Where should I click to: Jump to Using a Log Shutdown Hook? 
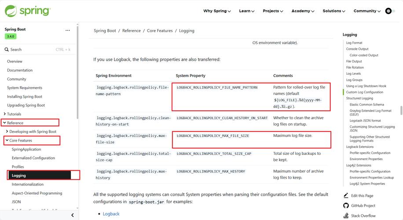point(366,86)
